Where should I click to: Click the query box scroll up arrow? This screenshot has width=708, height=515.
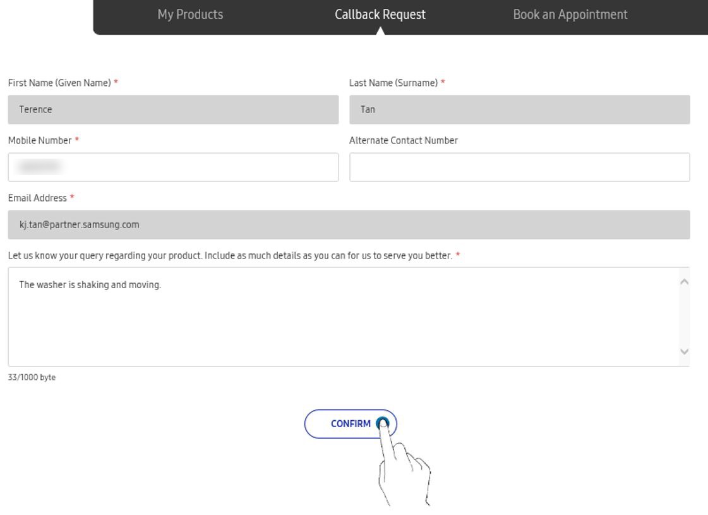[685, 282]
